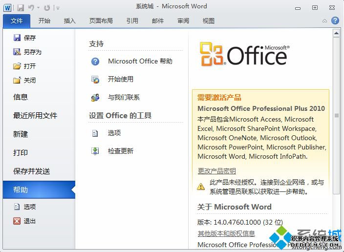The image size is (344, 252).
Task: Click the 关于 Microsoft Word heading
Action: coord(235,207)
